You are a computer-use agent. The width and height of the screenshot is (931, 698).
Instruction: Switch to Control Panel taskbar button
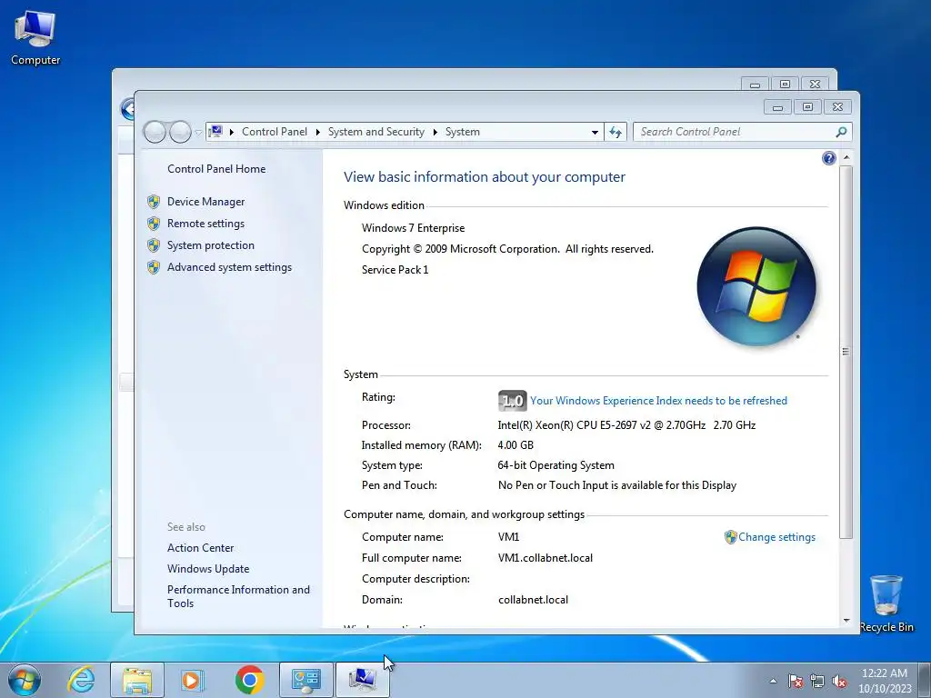coord(306,680)
